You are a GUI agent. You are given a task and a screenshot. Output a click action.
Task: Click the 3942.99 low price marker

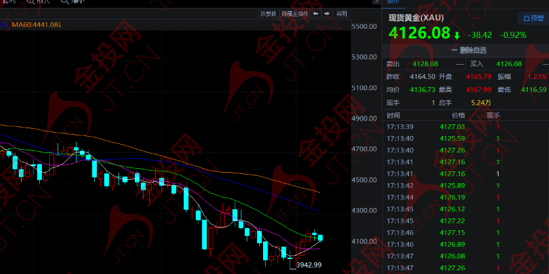(x=309, y=265)
